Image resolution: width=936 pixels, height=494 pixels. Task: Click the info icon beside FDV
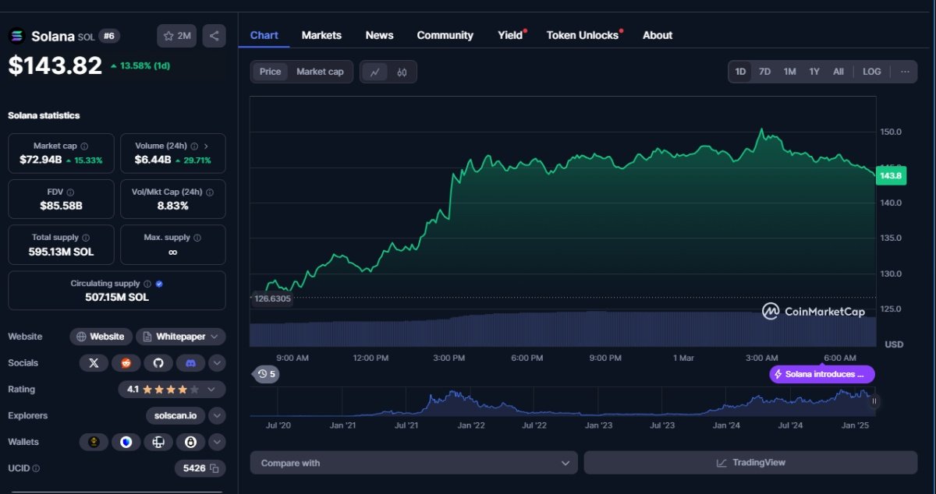70,192
